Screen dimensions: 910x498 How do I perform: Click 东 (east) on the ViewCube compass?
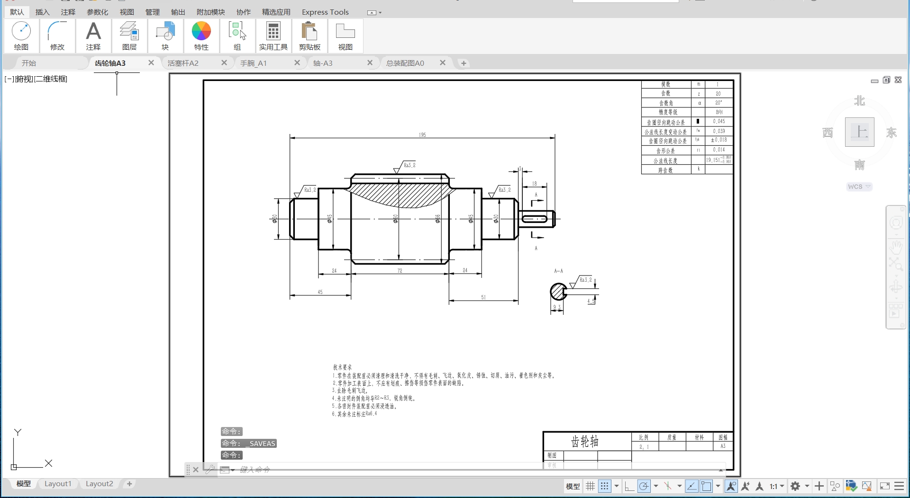pyautogui.click(x=892, y=133)
